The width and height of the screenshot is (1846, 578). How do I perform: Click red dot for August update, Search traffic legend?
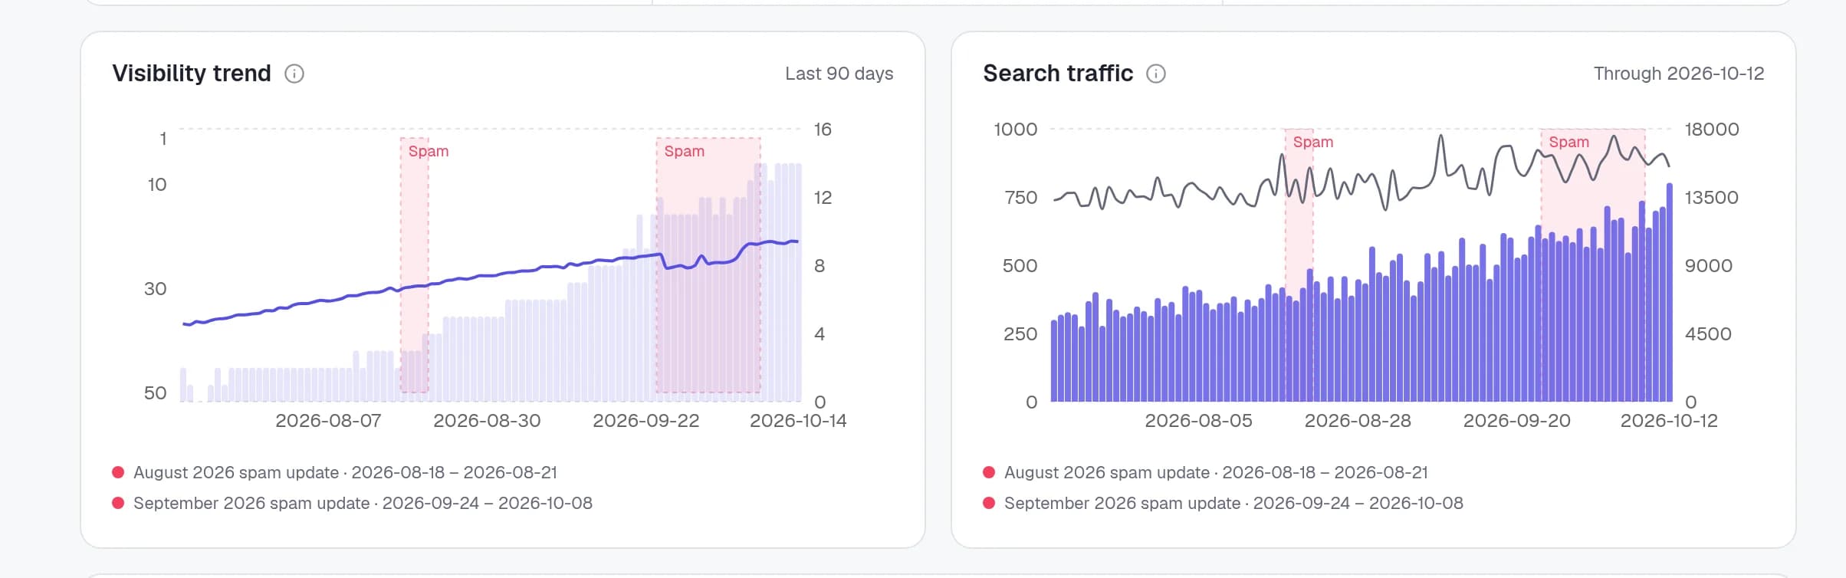pos(989,472)
